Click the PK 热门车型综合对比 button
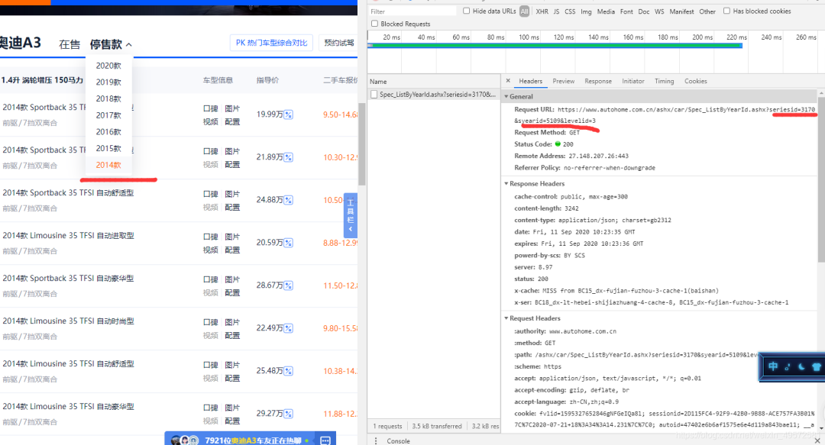825x445 pixels. click(x=271, y=43)
